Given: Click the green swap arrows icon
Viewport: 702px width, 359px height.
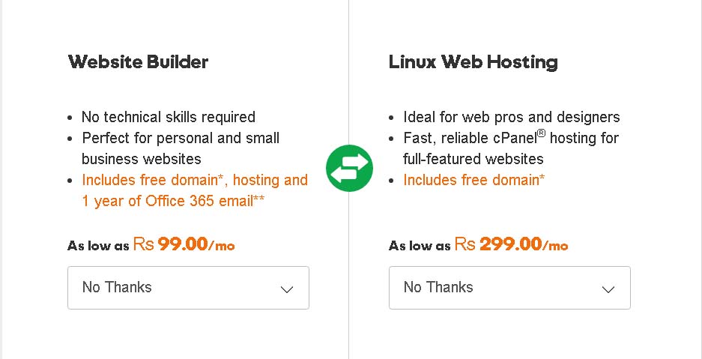Looking at the screenshot, I should click(x=349, y=167).
